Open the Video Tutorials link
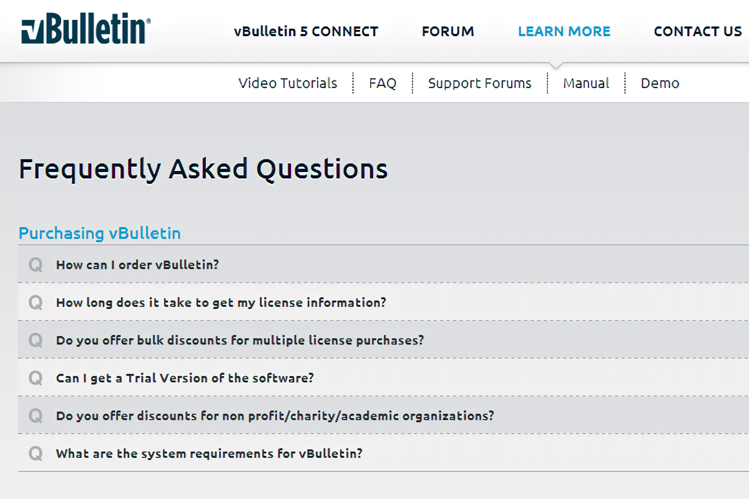 point(288,83)
